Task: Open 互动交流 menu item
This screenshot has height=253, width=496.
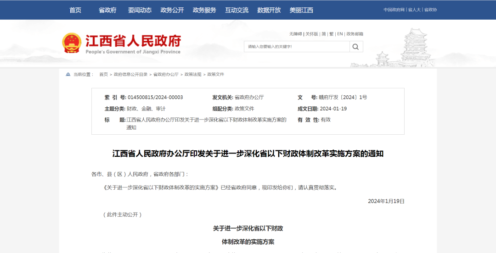Action: pyautogui.click(x=237, y=10)
